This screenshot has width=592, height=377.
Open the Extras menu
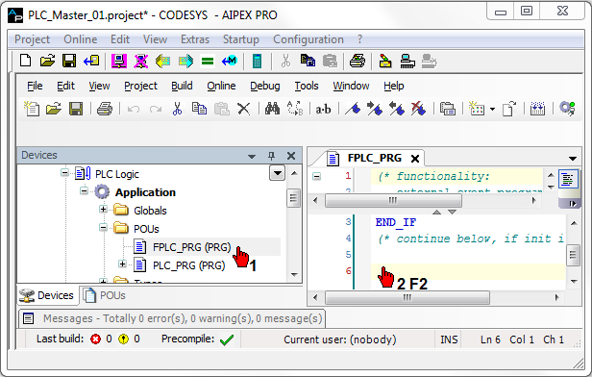pos(195,39)
